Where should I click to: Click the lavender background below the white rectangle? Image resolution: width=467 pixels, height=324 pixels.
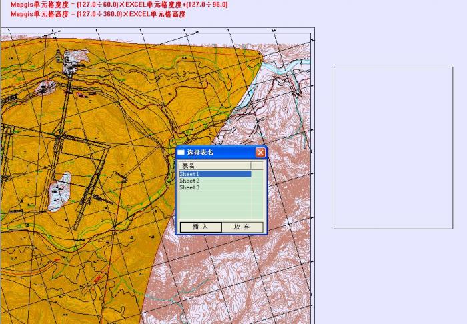point(393,273)
